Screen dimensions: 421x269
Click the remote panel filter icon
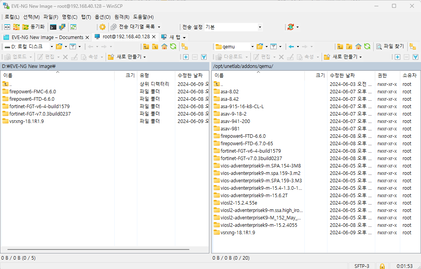click(x=273, y=46)
